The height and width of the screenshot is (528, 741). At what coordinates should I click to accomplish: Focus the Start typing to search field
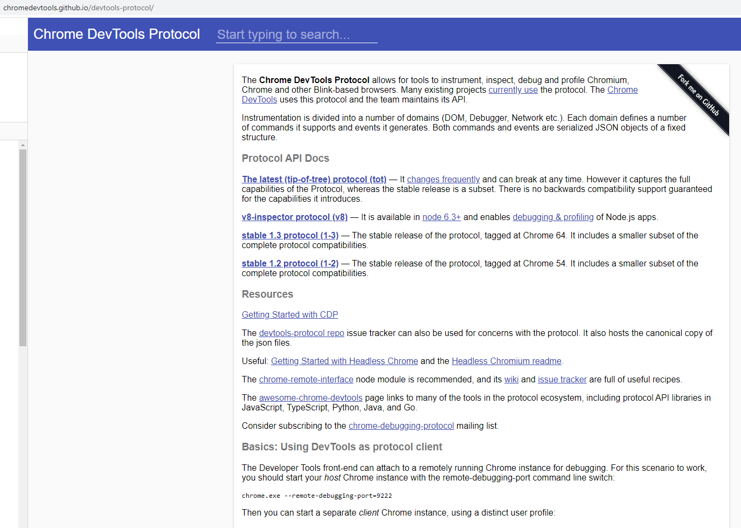click(296, 35)
